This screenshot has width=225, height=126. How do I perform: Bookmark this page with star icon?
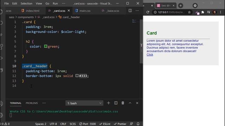(x=189, y=12)
